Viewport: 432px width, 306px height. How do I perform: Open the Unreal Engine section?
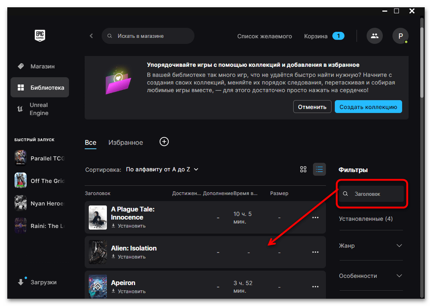(x=40, y=109)
